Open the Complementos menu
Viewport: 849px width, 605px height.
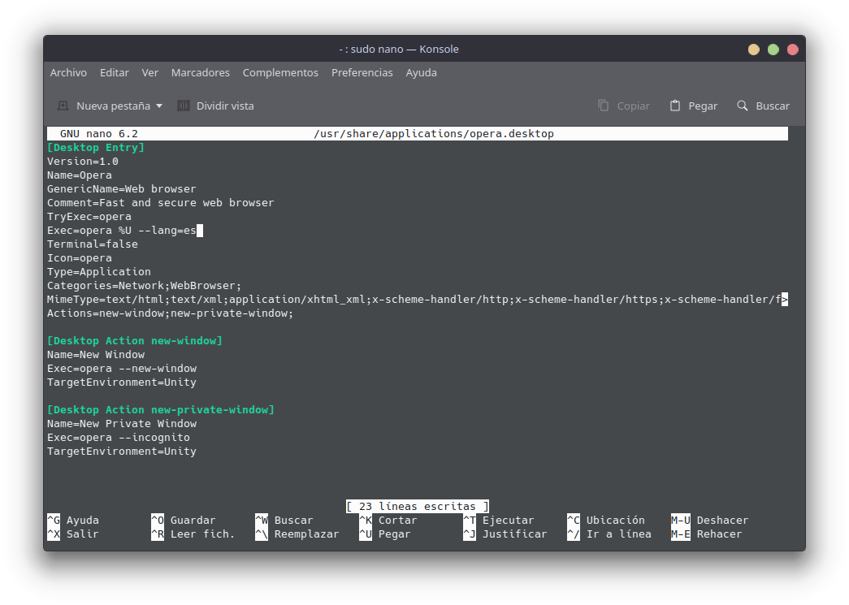[280, 72]
